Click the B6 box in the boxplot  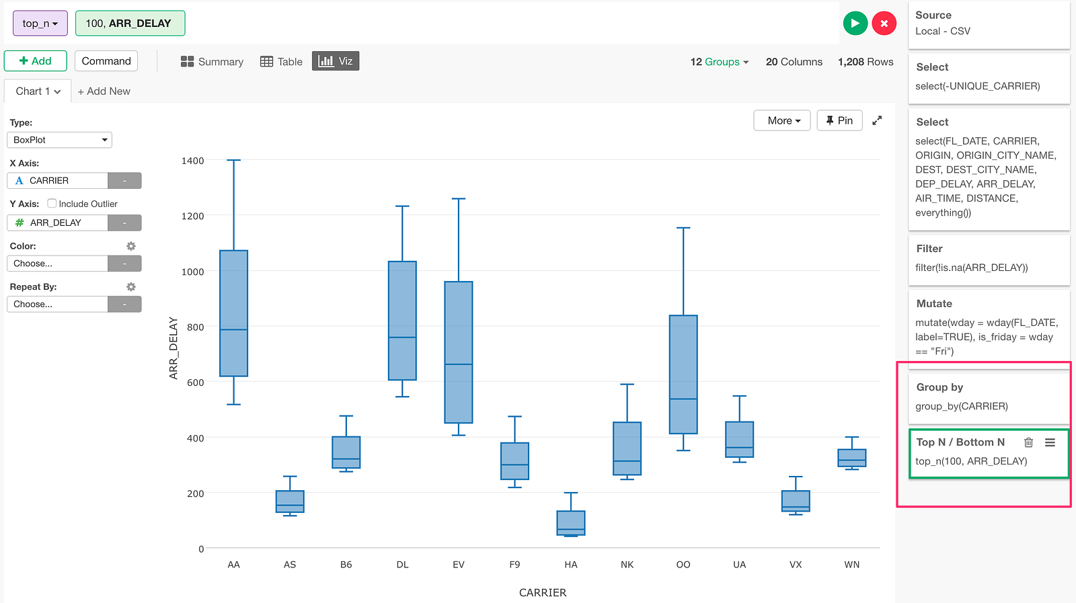(x=346, y=452)
